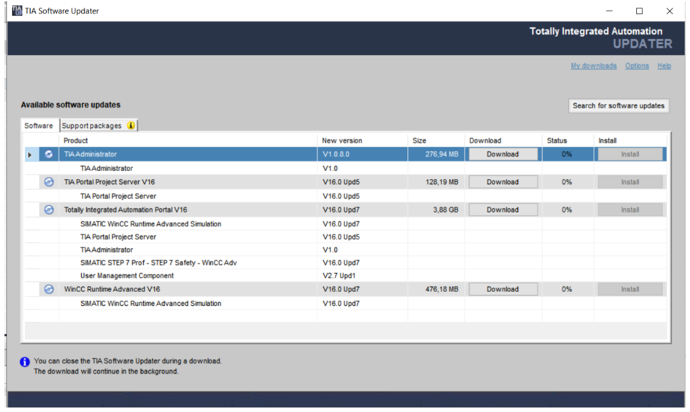Click SIMATIC STEP 7 Prof - STEP 7 Safety - WinCC Adv

pos(159,263)
